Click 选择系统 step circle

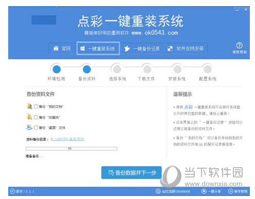coord(117,69)
